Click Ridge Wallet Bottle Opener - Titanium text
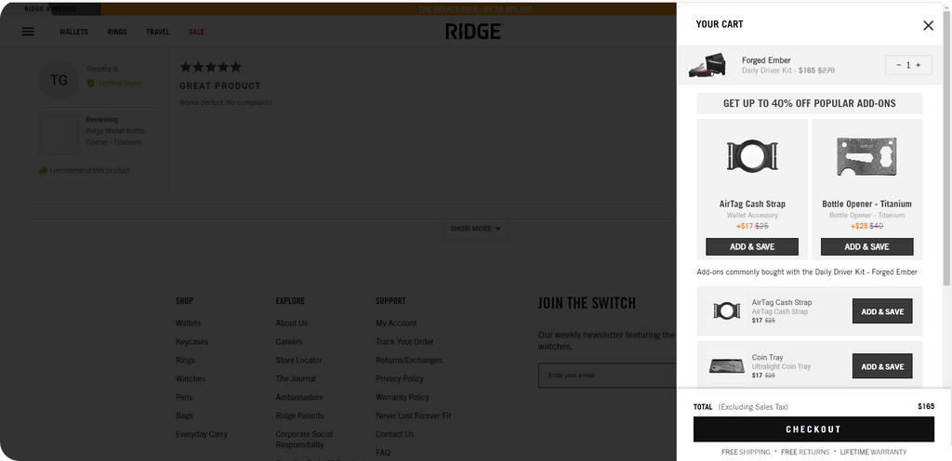 [115, 137]
